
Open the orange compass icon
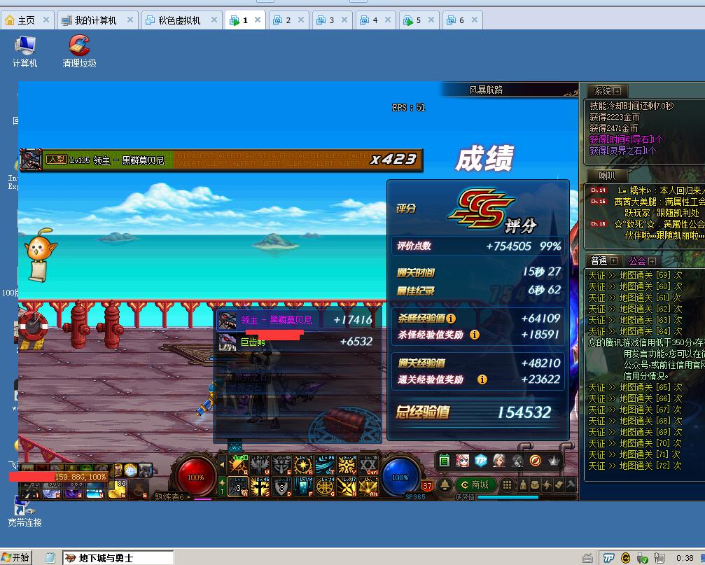tap(535, 460)
